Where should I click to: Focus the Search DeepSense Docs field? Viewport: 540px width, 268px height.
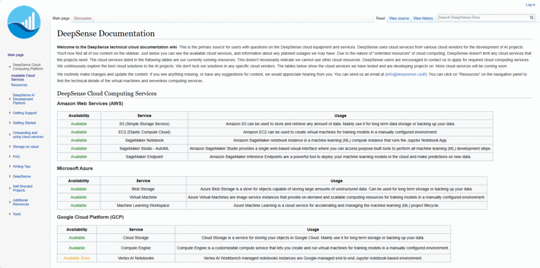point(483,17)
